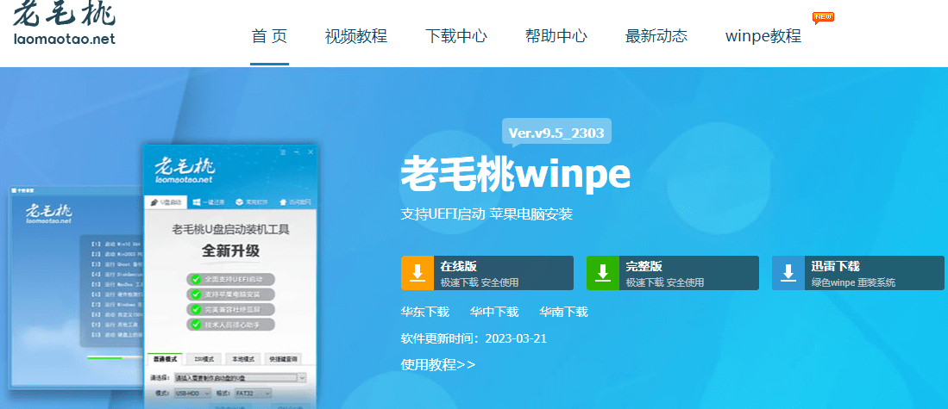Download the 在线版 online version
The width and height of the screenshot is (948, 409).
(x=487, y=273)
